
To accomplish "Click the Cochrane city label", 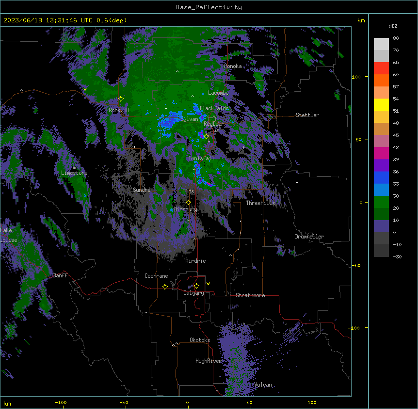I will (x=156, y=276).
